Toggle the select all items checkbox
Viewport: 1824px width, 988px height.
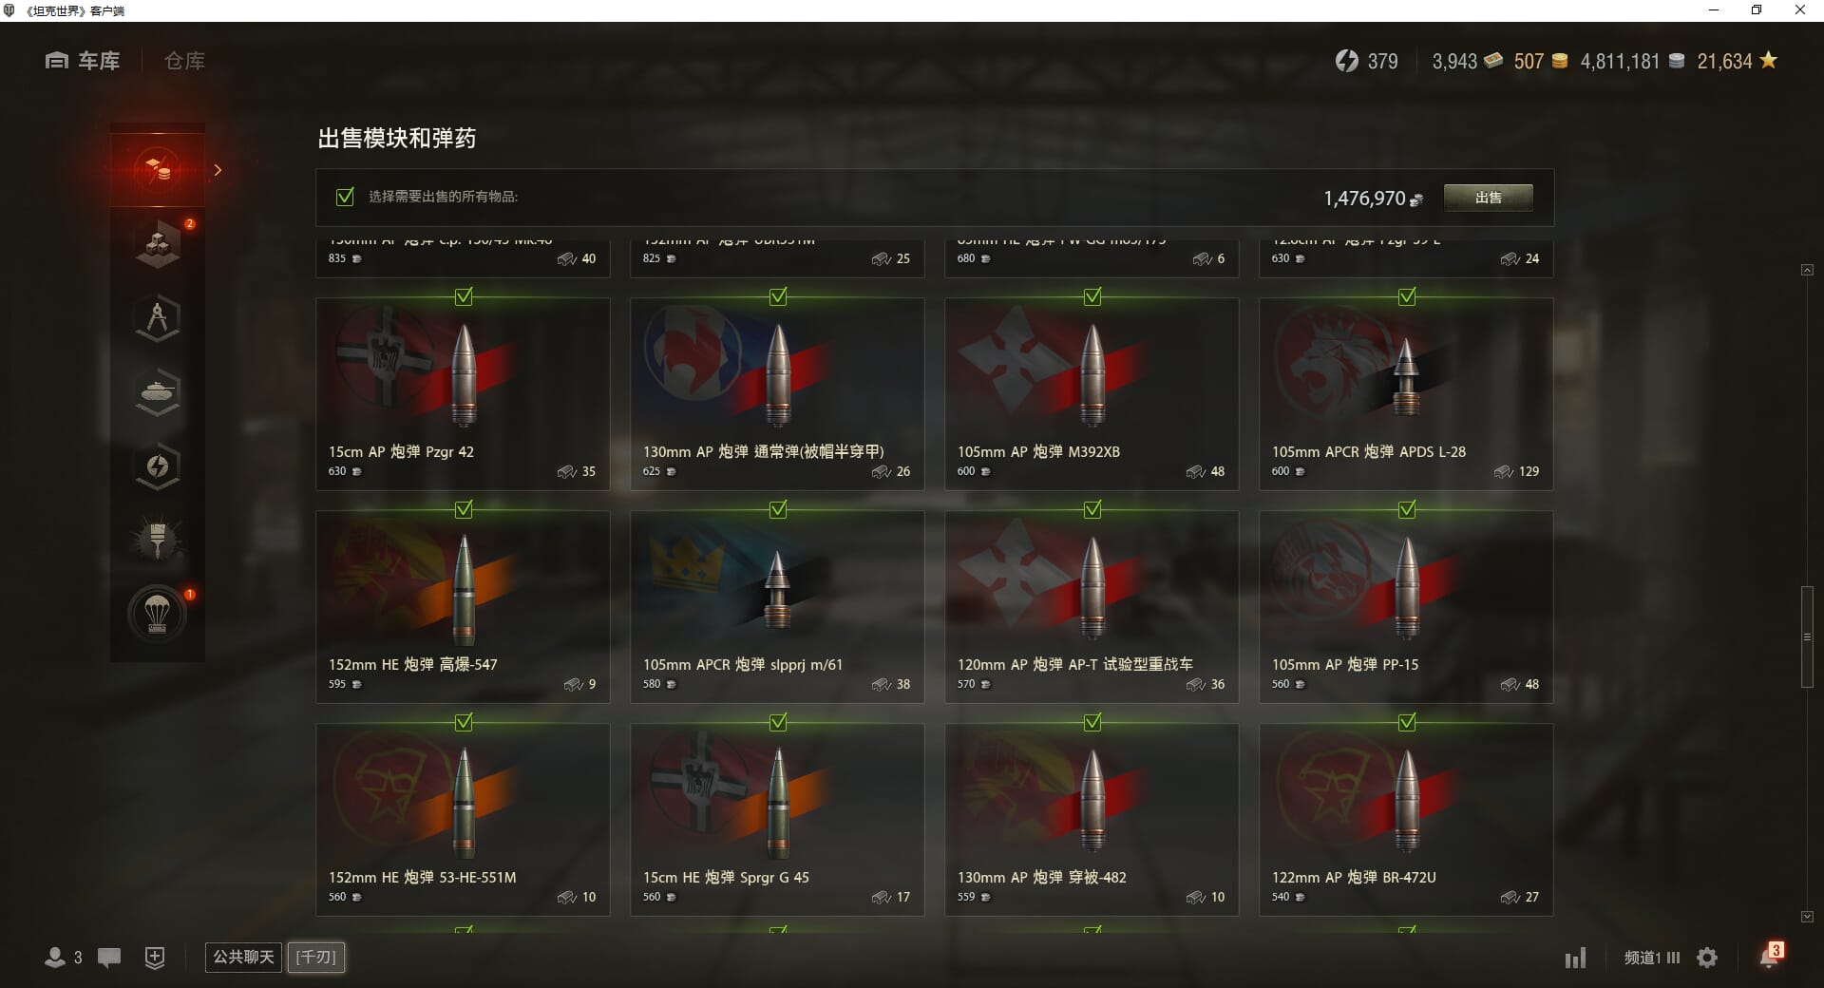pos(345,197)
